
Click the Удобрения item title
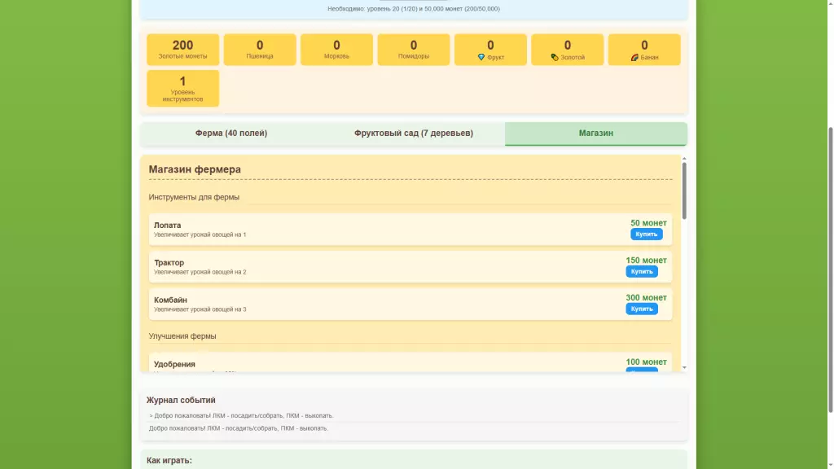click(x=174, y=364)
